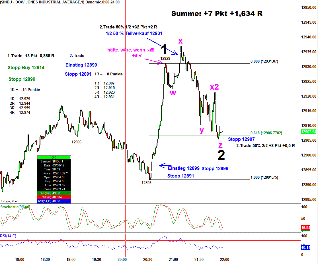Click the Stochastic(9,6,6) panel label
Viewport: 318px width, 264px height.
pyautogui.click(x=15, y=207)
